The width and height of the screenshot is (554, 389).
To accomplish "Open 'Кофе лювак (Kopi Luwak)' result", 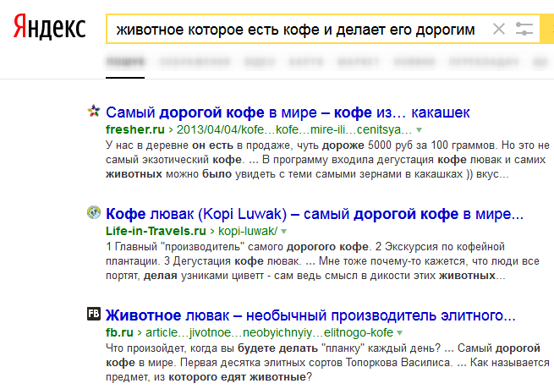I will point(315,214).
